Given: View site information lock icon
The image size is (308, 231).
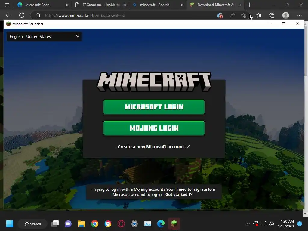Looking at the screenshot, I should 38,15.
